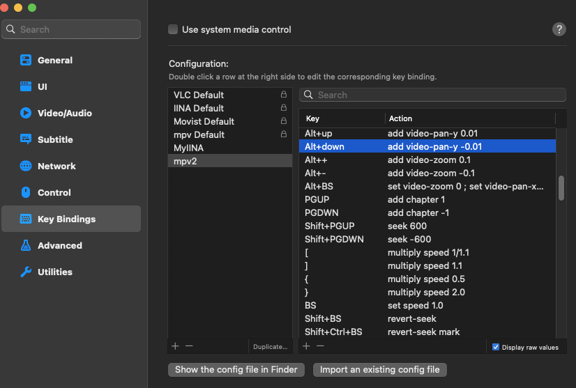
Task: Open Advanced settings flask icon
Action: pos(26,245)
